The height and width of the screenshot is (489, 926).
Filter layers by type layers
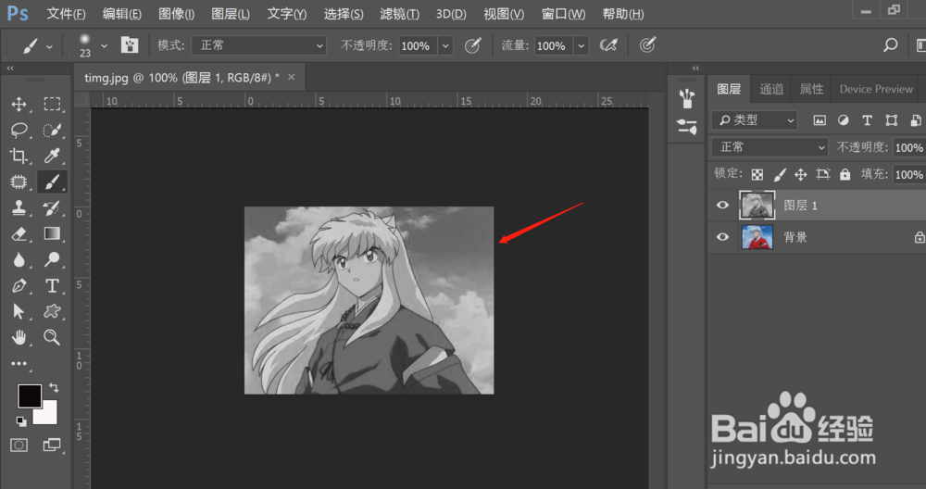[867, 120]
